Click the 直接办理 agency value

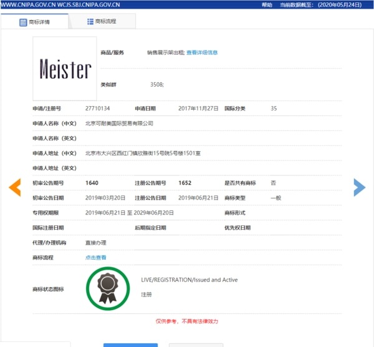95,243
